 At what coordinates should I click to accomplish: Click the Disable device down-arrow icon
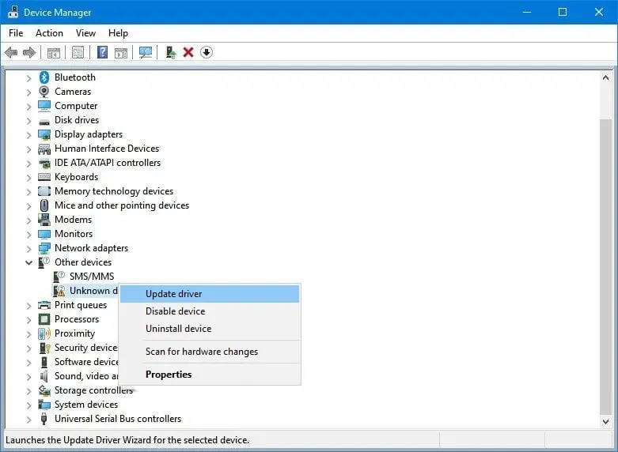(206, 52)
